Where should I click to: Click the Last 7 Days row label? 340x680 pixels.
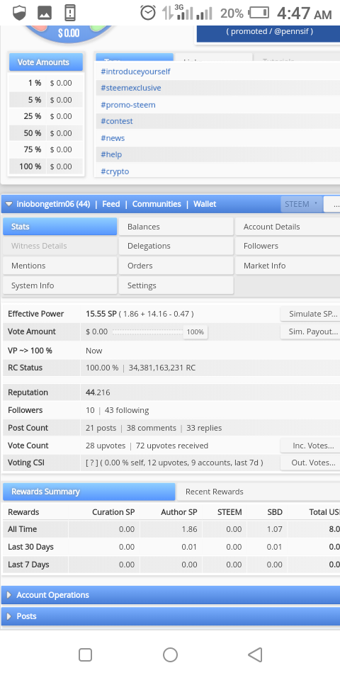(28, 565)
